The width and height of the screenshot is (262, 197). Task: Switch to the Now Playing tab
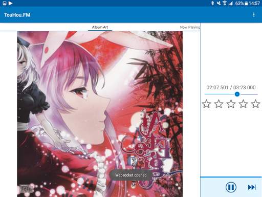190,27
